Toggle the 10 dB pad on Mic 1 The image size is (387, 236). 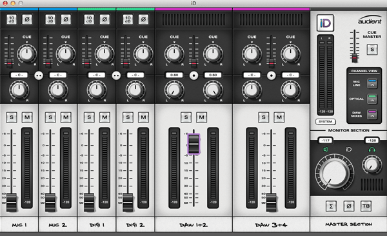click(12, 19)
